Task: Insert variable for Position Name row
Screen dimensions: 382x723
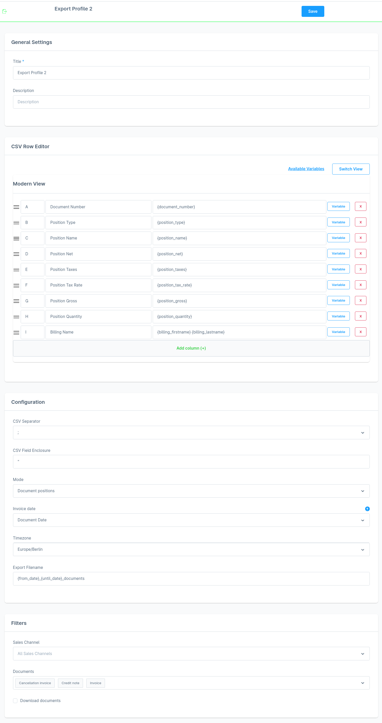Action: 338,238
